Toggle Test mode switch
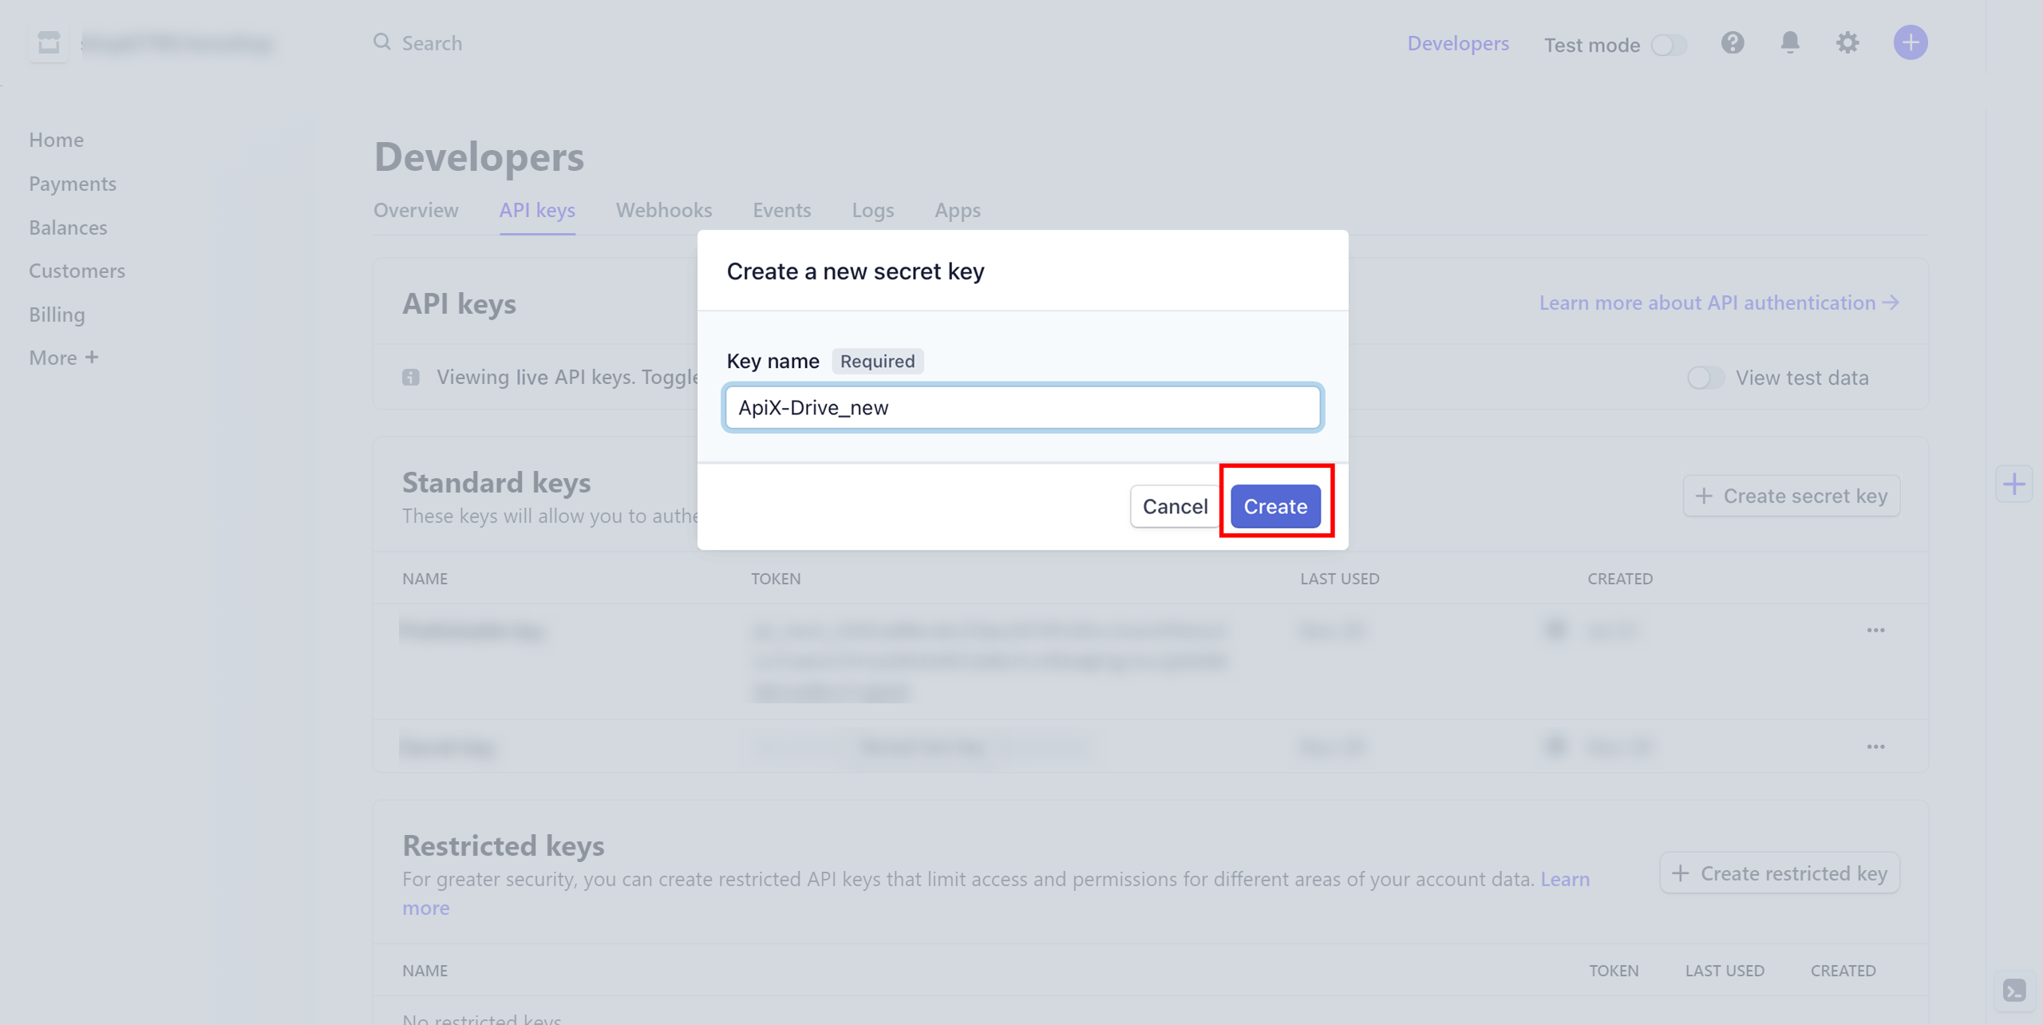2043x1025 pixels. coord(1670,45)
